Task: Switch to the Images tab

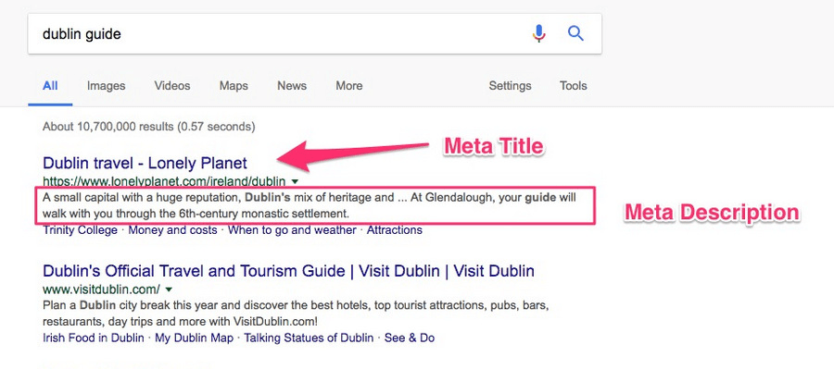Action: [x=107, y=85]
